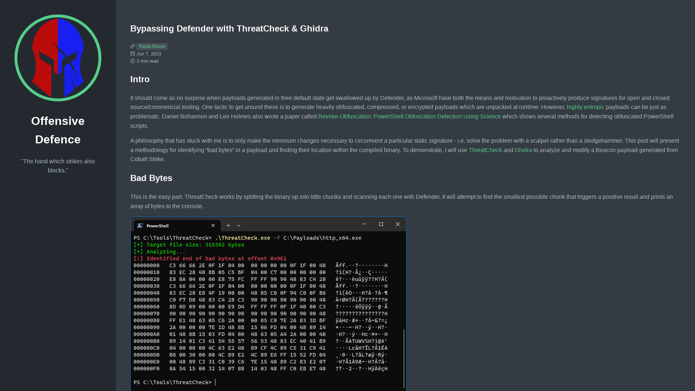This screenshot has height=391, width=695.
Task: Click the clock icon next to 3 min read
Action: point(132,61)
